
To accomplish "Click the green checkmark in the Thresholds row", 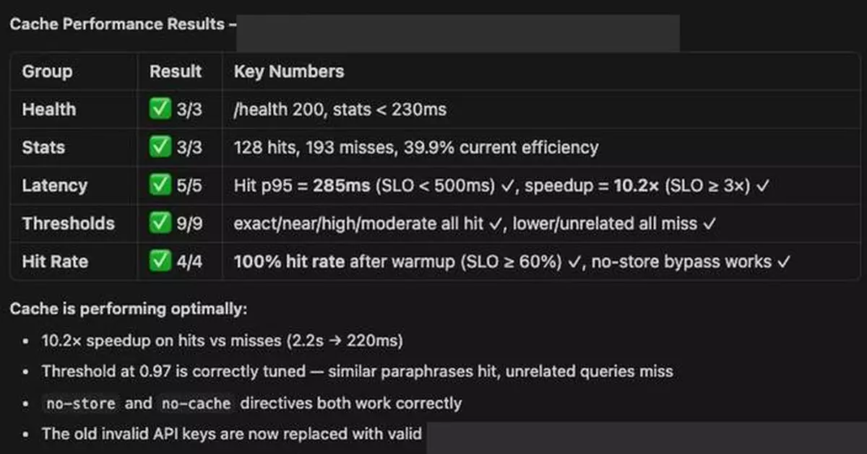I will tap(160, 224).
